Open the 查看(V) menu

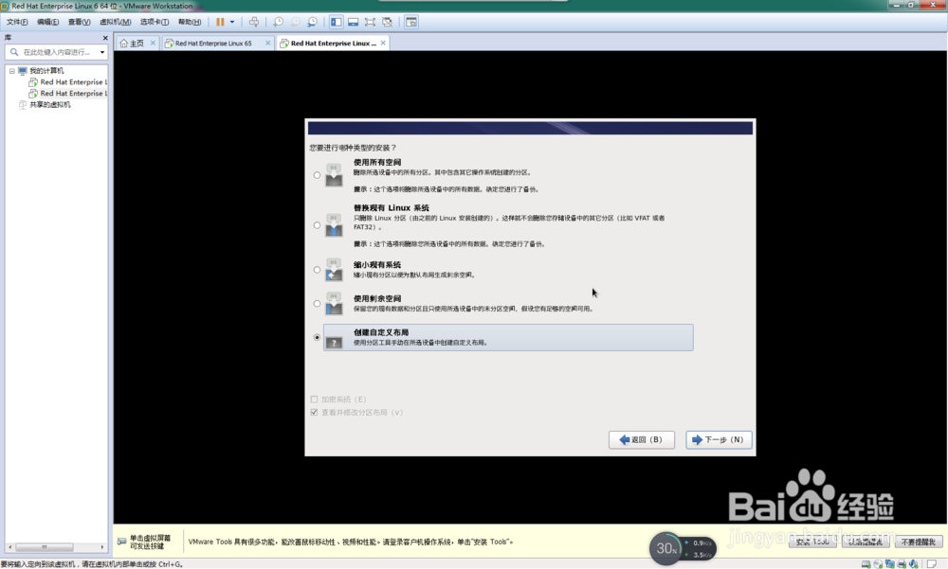pos(80,22)
